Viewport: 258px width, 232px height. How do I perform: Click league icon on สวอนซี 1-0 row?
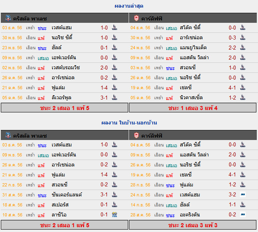243,67
